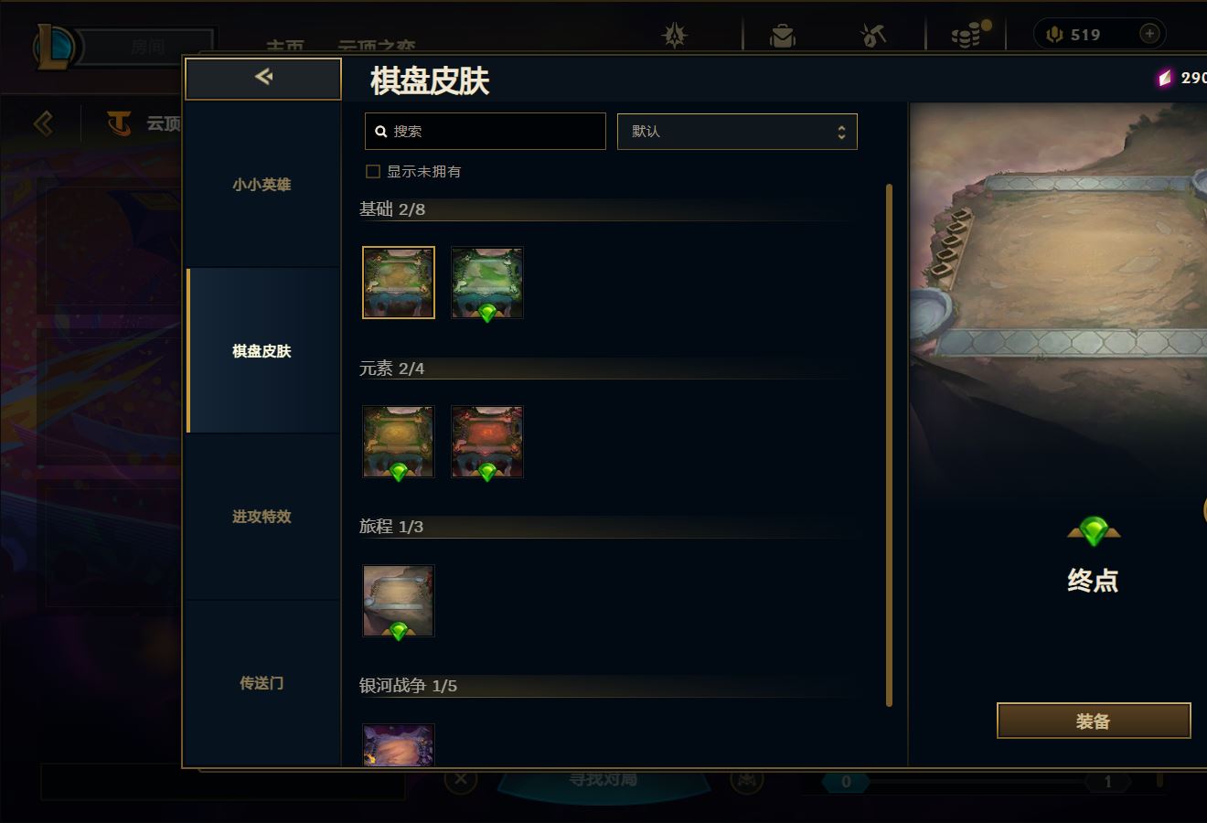Enable the 显示未拥有 checkbox
The width and height of the screenshot is (1207, 823).
[373, 171]
